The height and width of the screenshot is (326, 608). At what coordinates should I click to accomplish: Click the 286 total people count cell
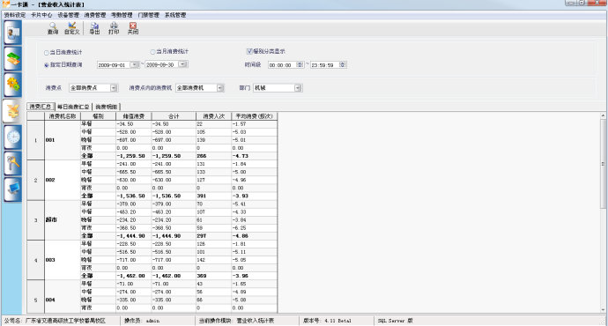(213, 156)
